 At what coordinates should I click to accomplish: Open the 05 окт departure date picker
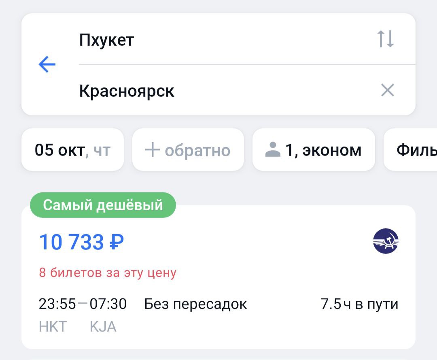point(72,150)
